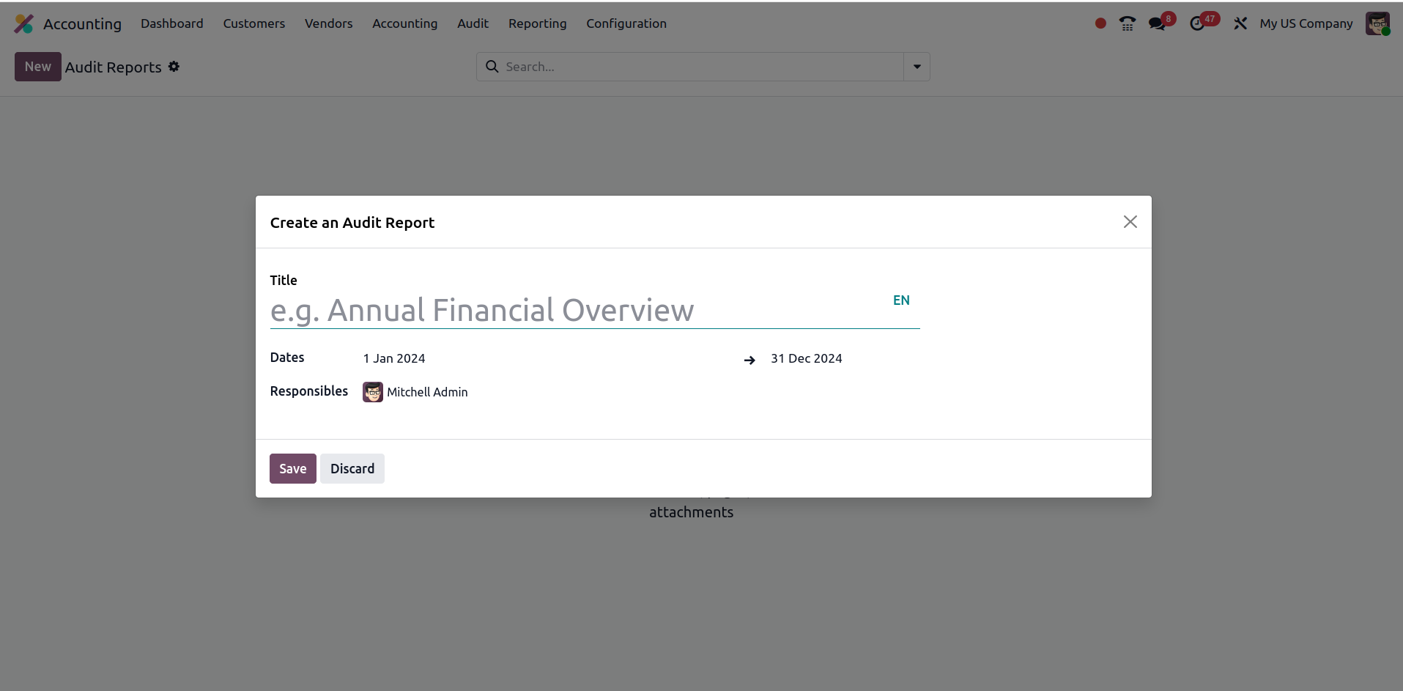Click the Audit Reports gear icon
The width and height of the screenshot is (1403, 691).
(174, 67)
